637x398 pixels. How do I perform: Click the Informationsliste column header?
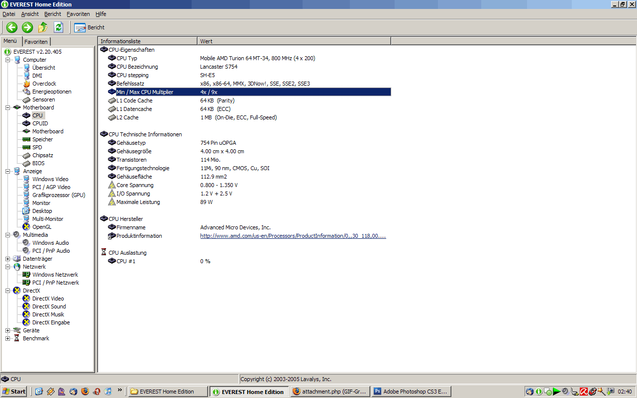[x=148, y=41]
